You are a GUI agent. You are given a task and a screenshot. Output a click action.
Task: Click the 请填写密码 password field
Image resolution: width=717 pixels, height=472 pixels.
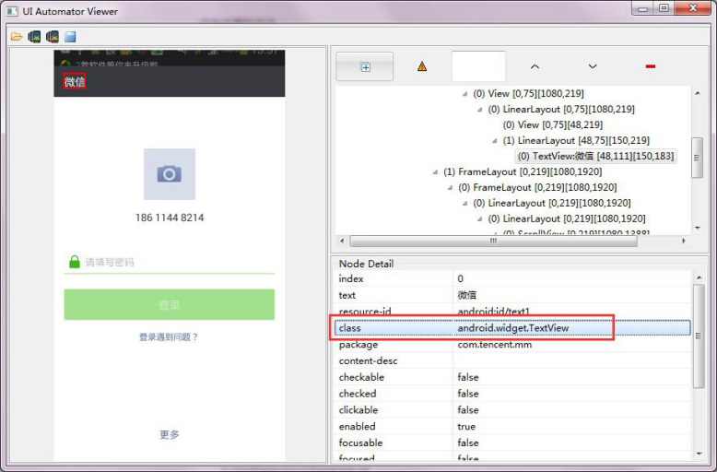170,262
